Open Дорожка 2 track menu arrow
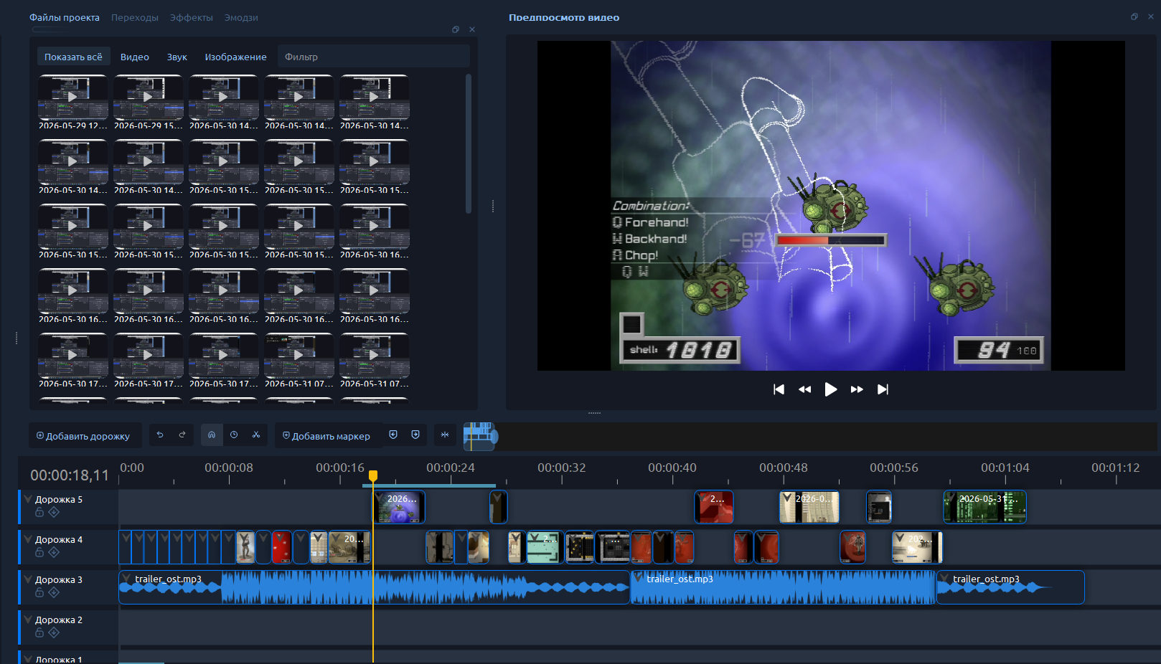Viewport: 1161px width, 664px height. click(28, 620)
